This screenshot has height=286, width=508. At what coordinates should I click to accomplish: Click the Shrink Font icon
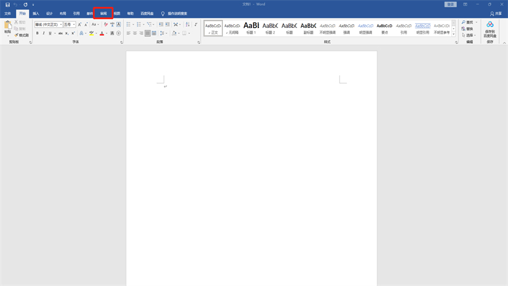click(86, 24)
